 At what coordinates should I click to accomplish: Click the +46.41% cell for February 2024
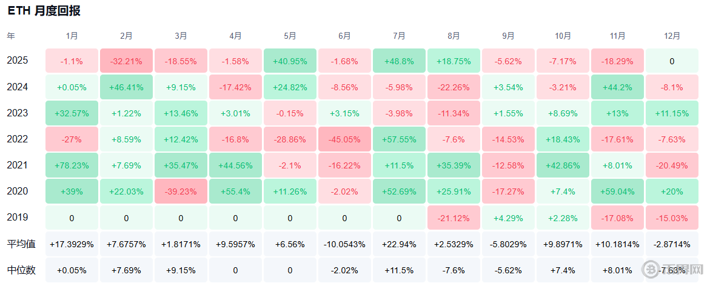[x=126, y=87]
